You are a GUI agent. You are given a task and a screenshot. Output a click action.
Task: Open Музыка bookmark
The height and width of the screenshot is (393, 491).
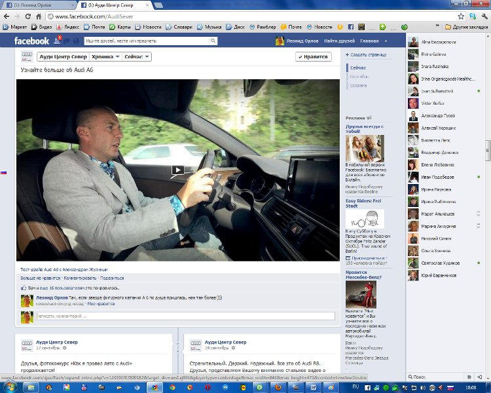209,27
